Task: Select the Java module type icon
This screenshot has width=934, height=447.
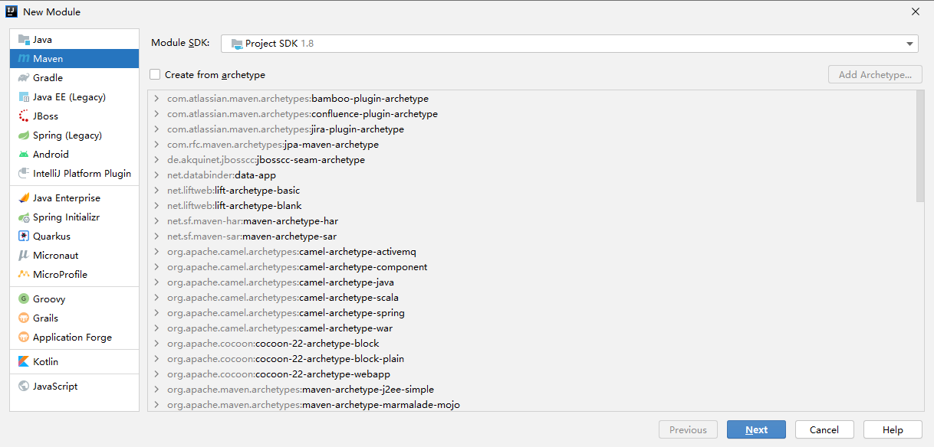Action: pyautogui.click(x=24, y=39)
